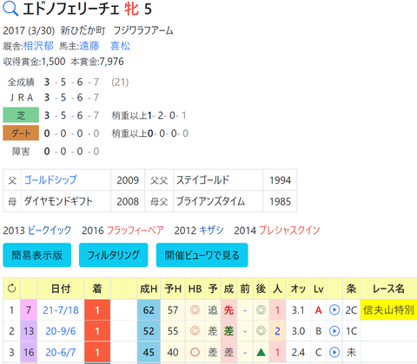Click the green 芝 surface label
This screenshot has width=417, height=364.
[x=21, y=115]
